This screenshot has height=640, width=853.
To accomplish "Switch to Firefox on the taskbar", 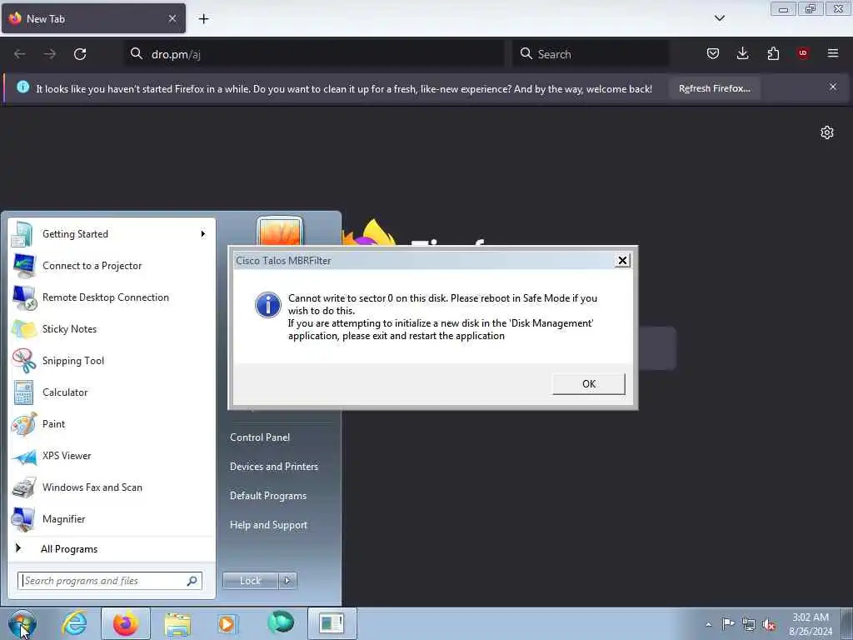I will (125, 623).
